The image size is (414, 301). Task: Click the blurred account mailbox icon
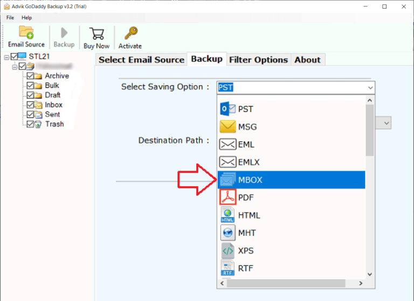pyautogui.click(x=30, y=66)
